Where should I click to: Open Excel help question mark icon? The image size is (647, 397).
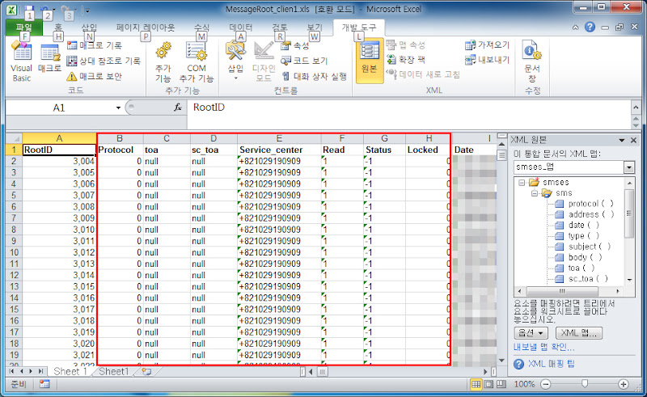[590, 27]
